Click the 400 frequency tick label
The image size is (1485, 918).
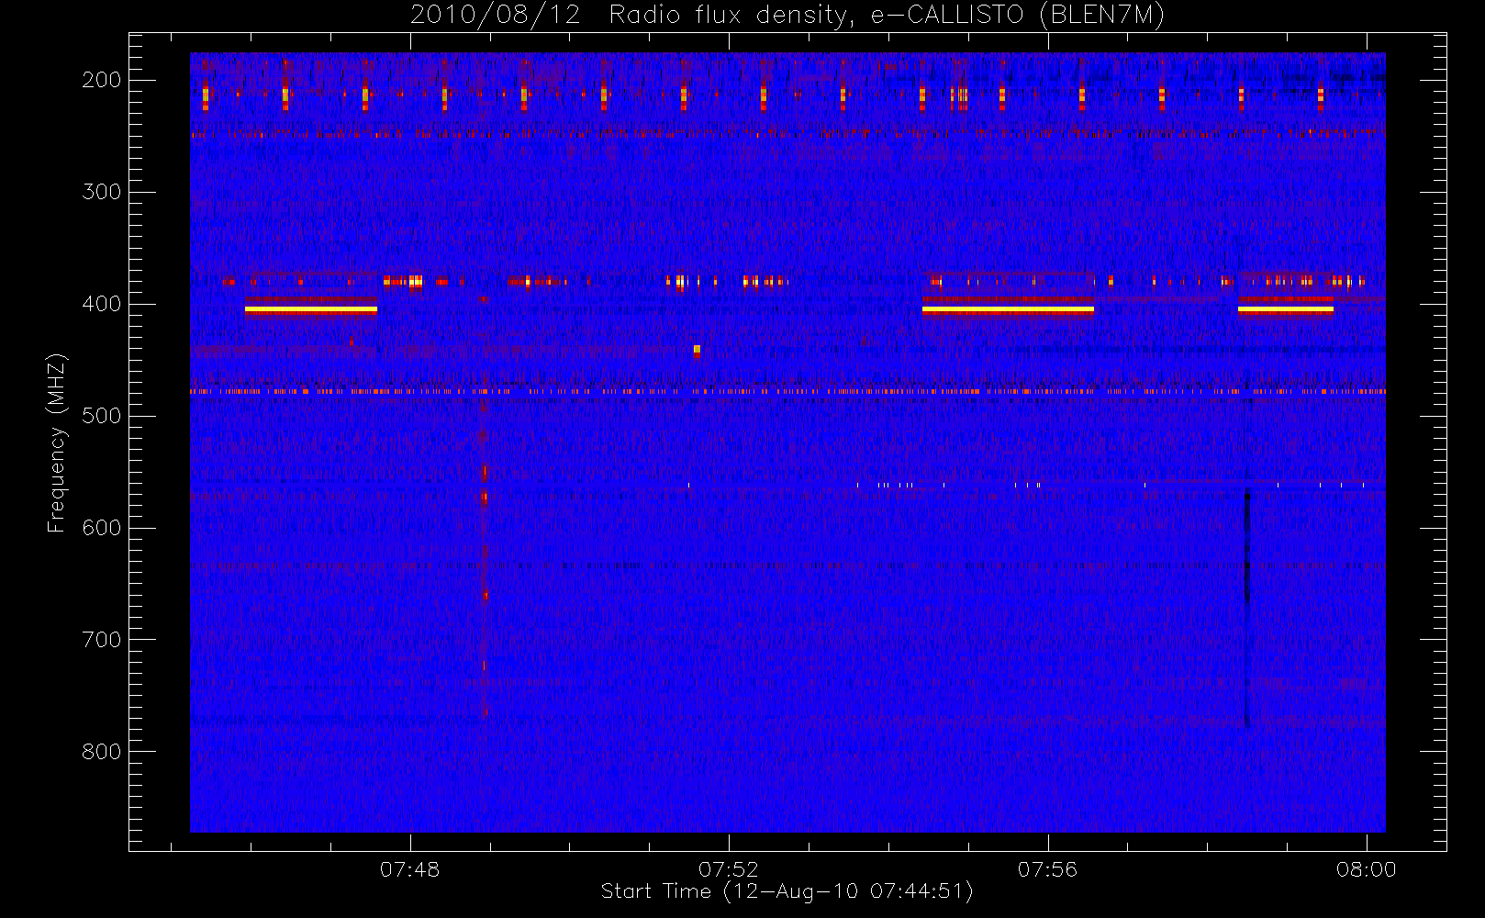tap(102, 304)
